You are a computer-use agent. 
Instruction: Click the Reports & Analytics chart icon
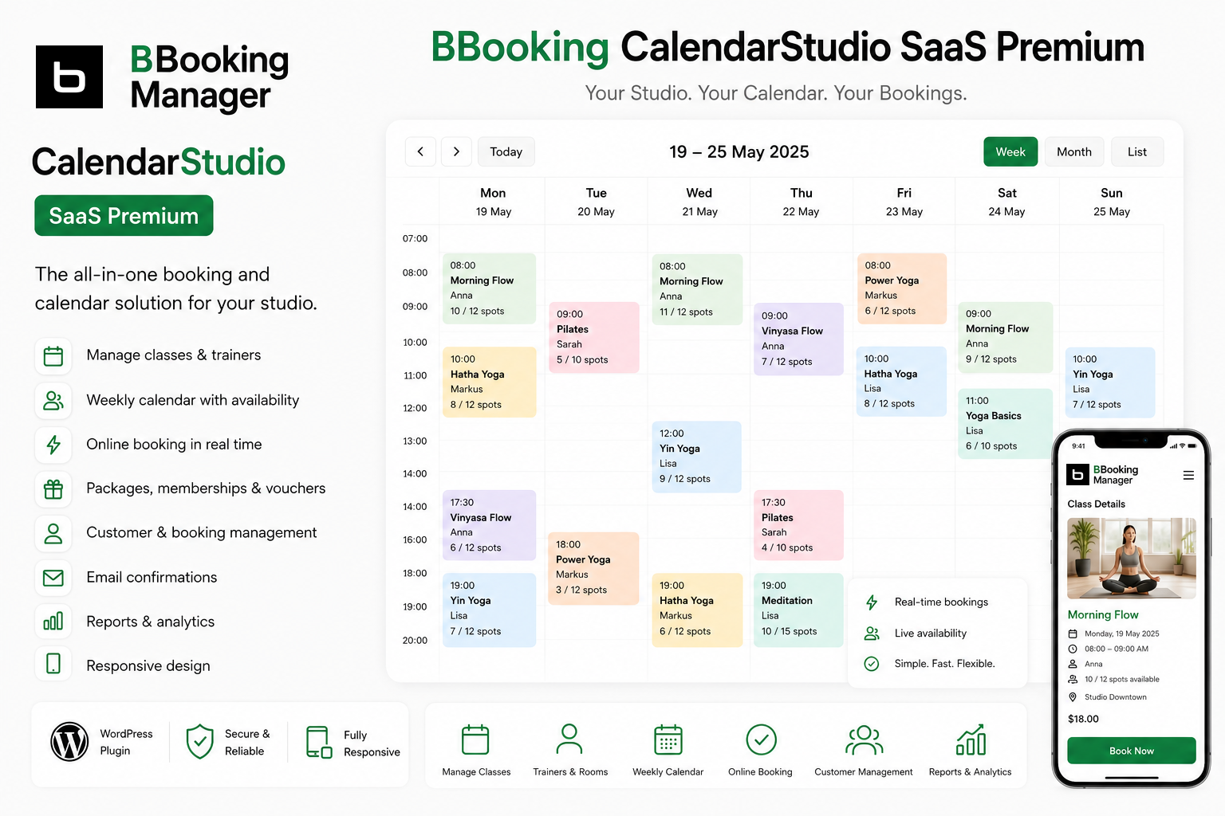[971, 739]
